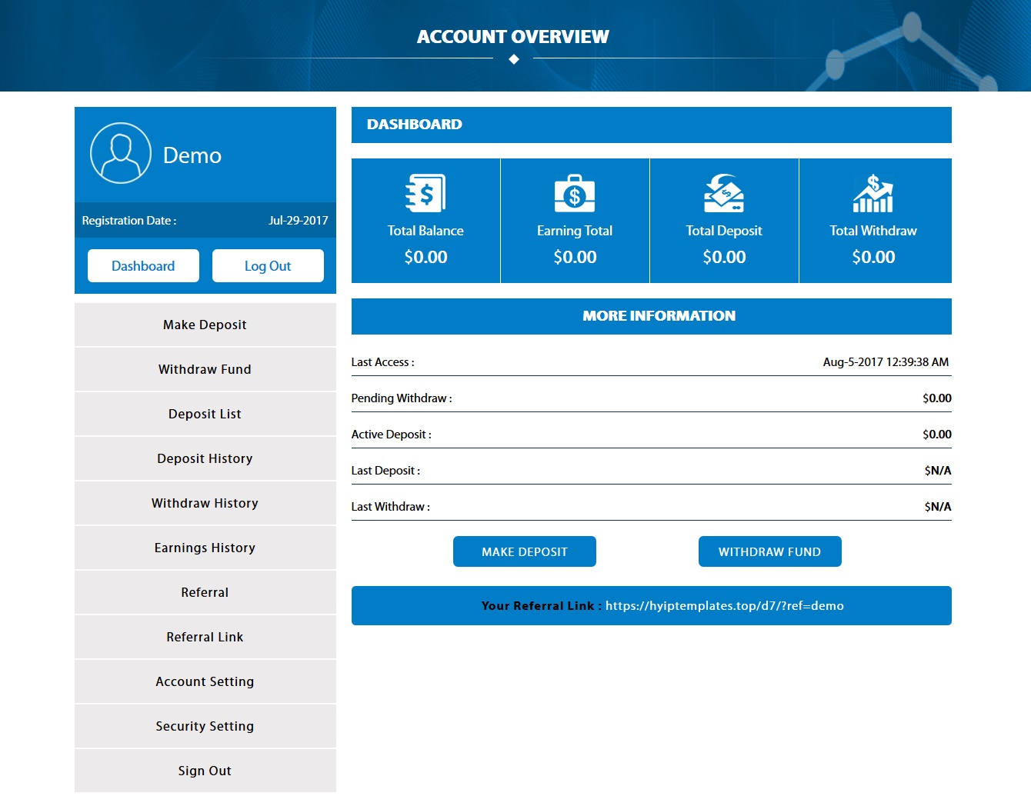Click the referral link URL
This screenshot has height=806, width=1031.
(x=724, y=606)
